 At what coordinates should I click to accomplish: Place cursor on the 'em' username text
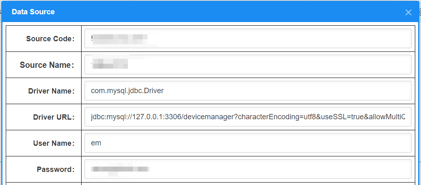(96, 143)
